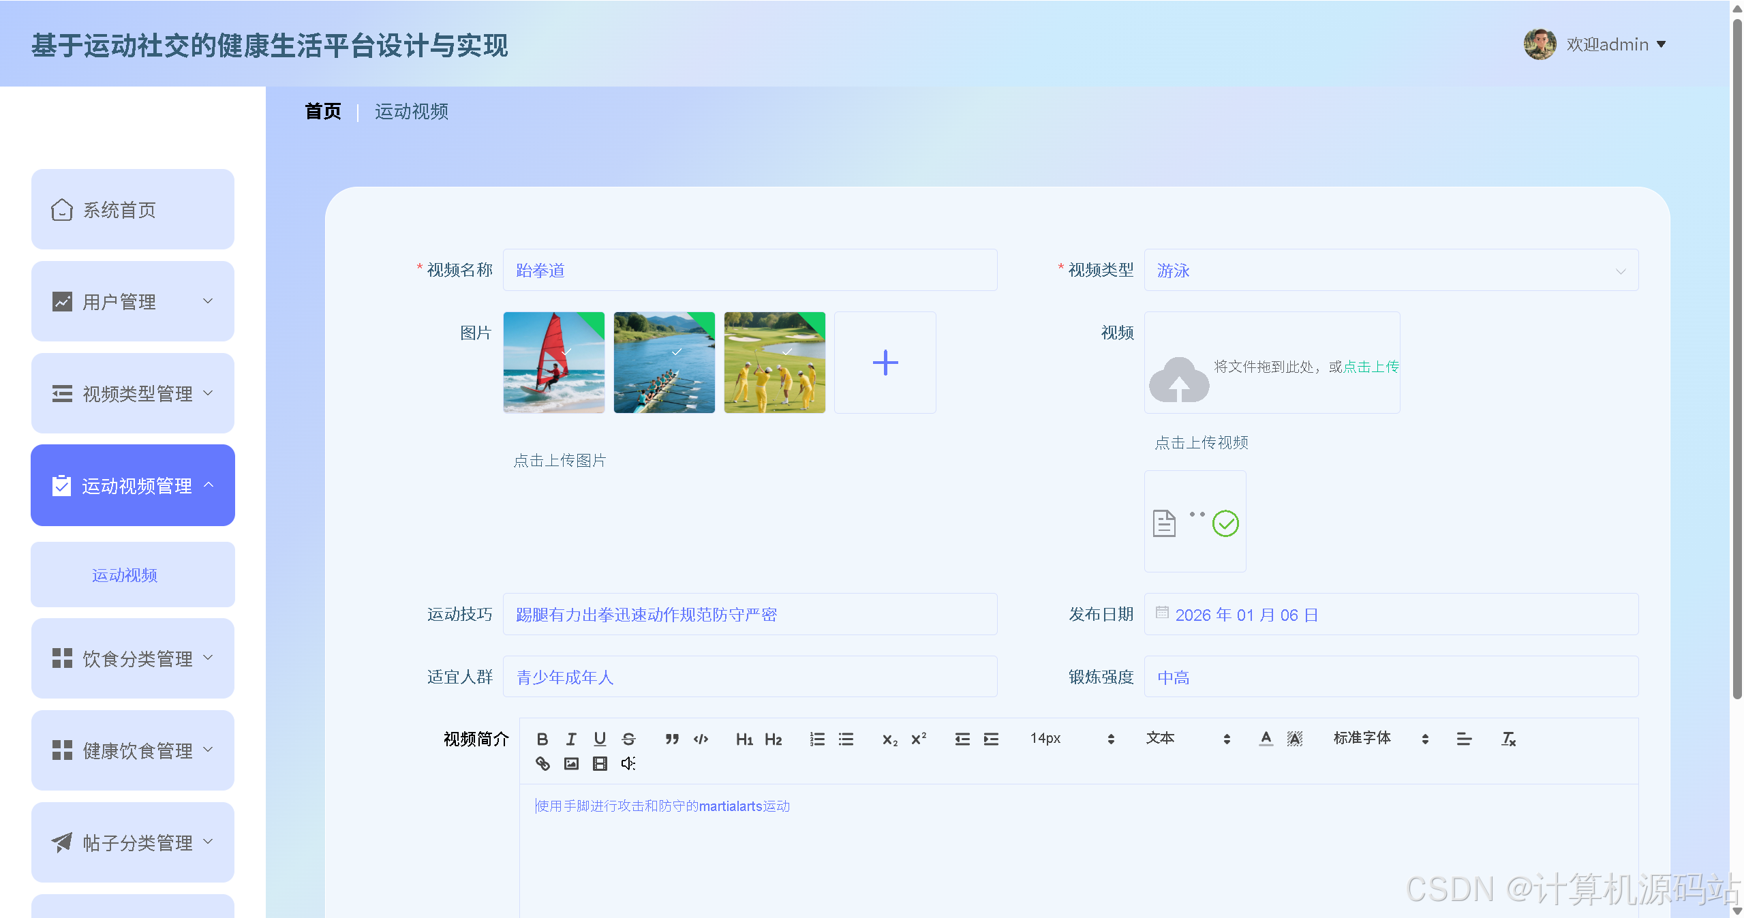The height and width of the screenshot is (918, 1744).
Task: Toggle italic formatting in editor
Action: click(x=571, y=739)
